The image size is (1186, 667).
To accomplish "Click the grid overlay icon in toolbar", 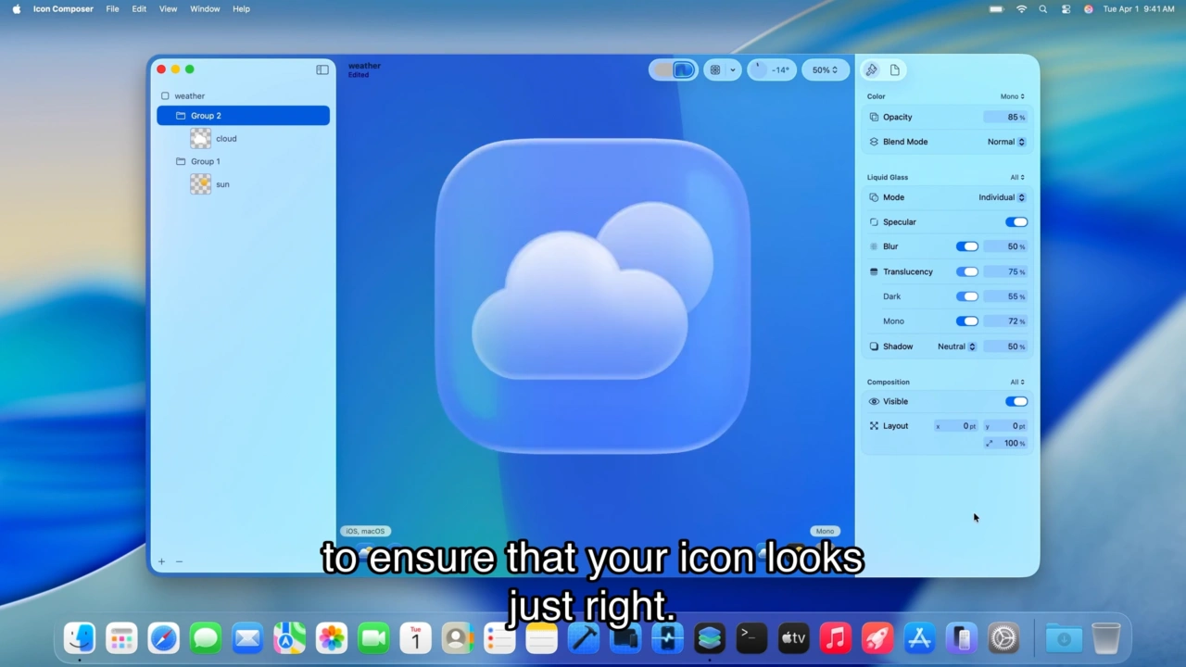I will coord(715,69).
